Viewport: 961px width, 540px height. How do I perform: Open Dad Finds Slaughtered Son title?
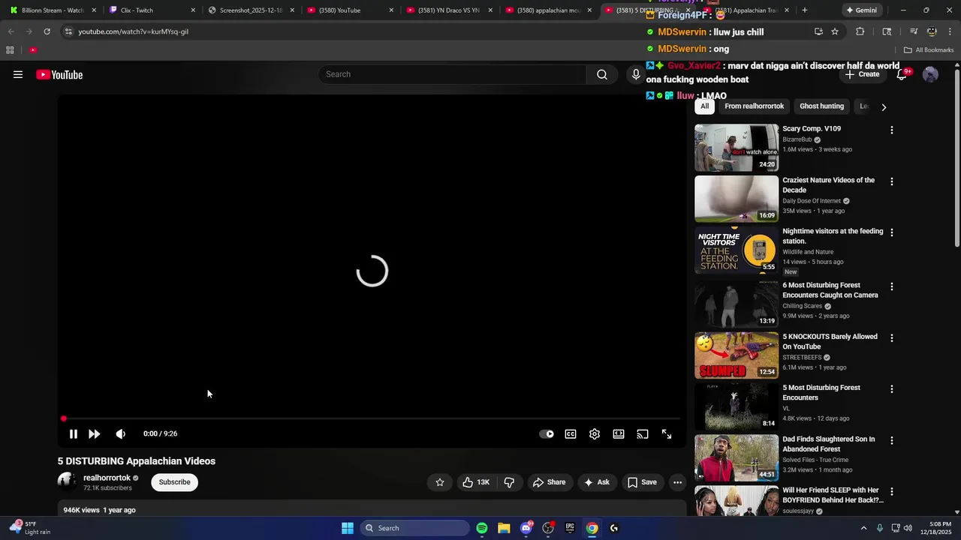coord(829,444)
